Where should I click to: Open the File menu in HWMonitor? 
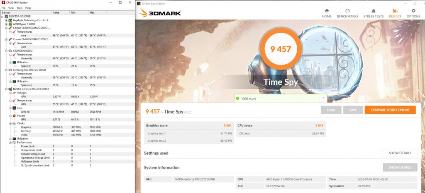3,8
